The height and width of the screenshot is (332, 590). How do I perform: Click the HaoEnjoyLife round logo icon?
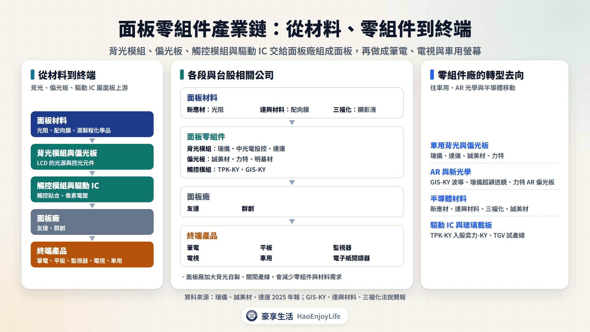pos(252,316)
